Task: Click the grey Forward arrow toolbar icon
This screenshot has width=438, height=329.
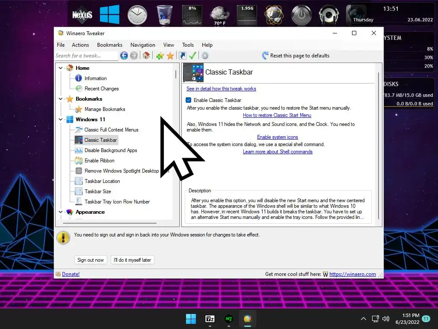Action: click(x=134, y=56)
